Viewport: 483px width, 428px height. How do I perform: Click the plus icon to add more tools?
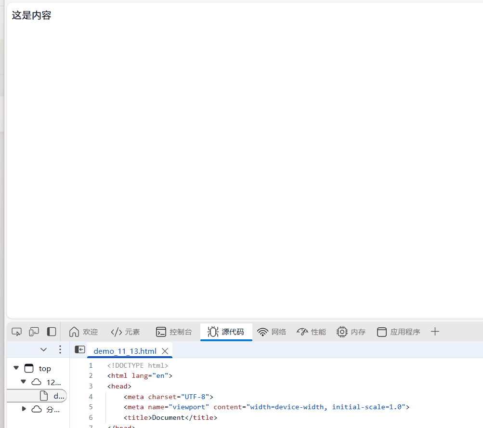[x=435, y=332]
